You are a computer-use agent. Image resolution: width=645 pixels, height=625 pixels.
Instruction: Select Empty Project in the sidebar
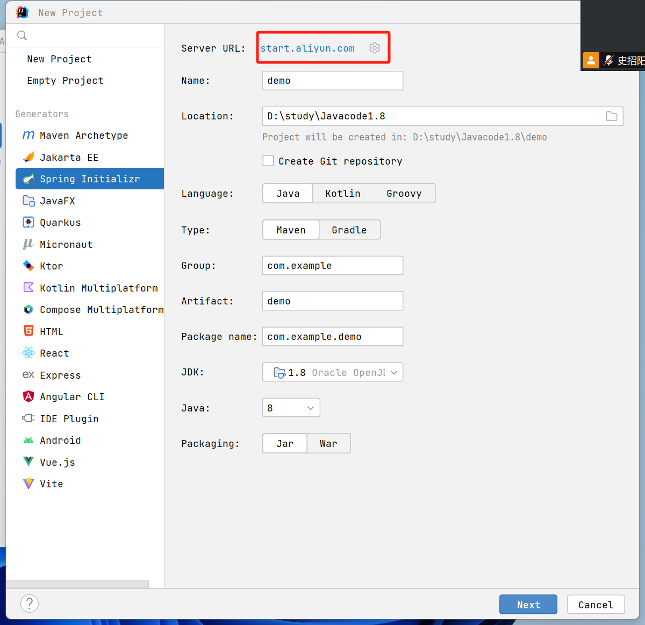coord(65,80)
